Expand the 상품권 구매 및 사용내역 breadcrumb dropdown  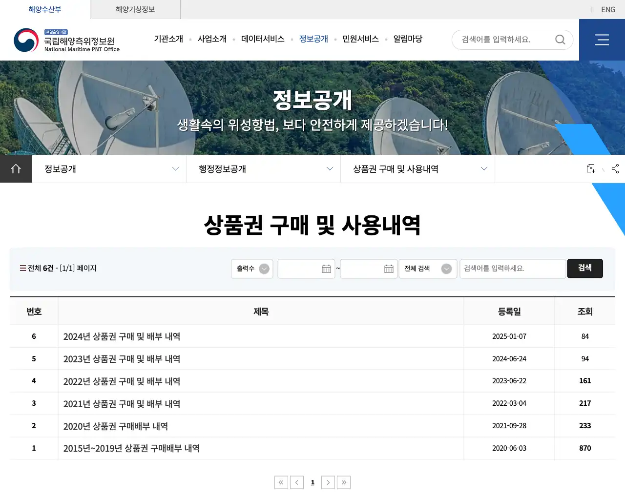417,169
